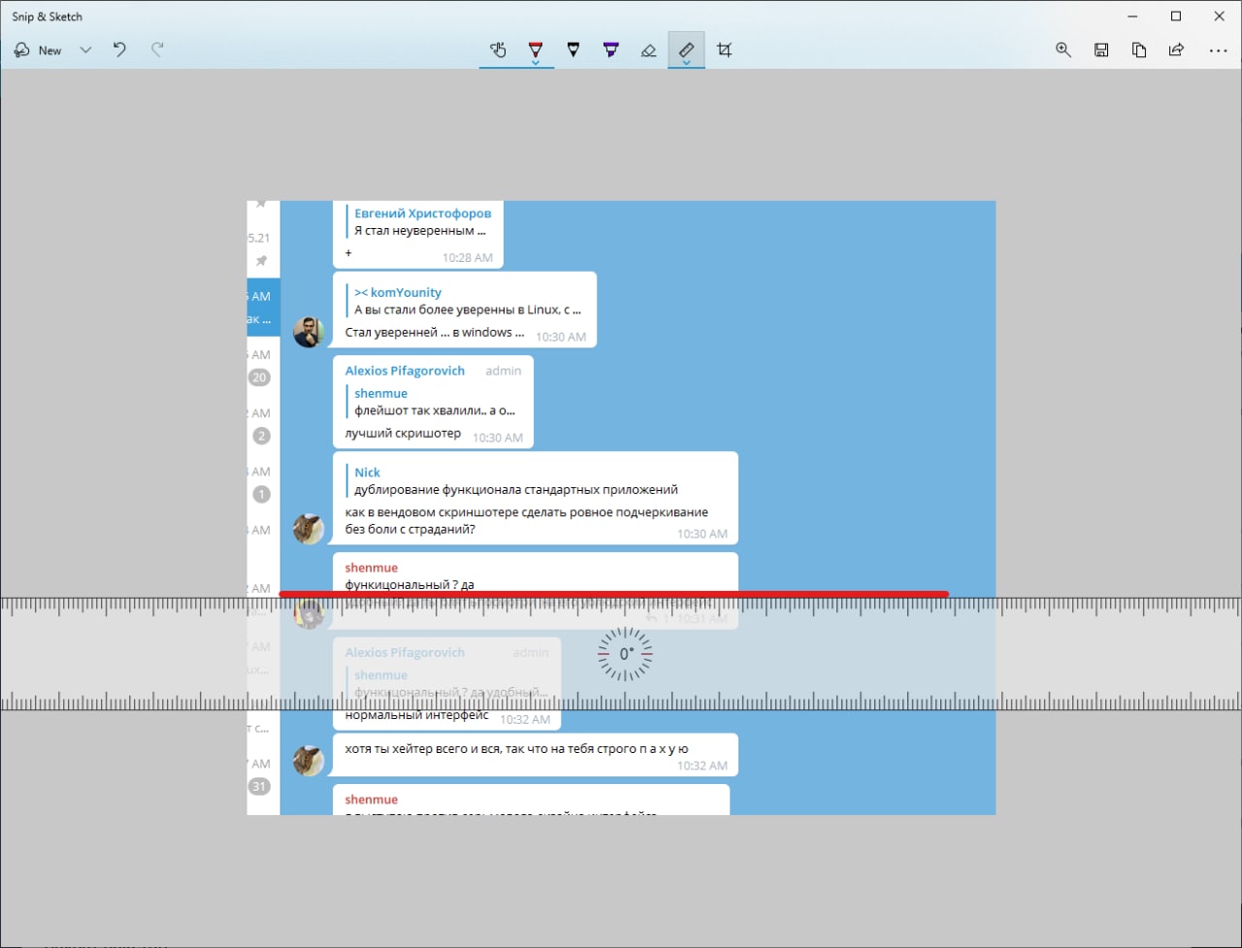
Task: Click the text нормальный интерфейс
Action: click(x=417, y=716)
